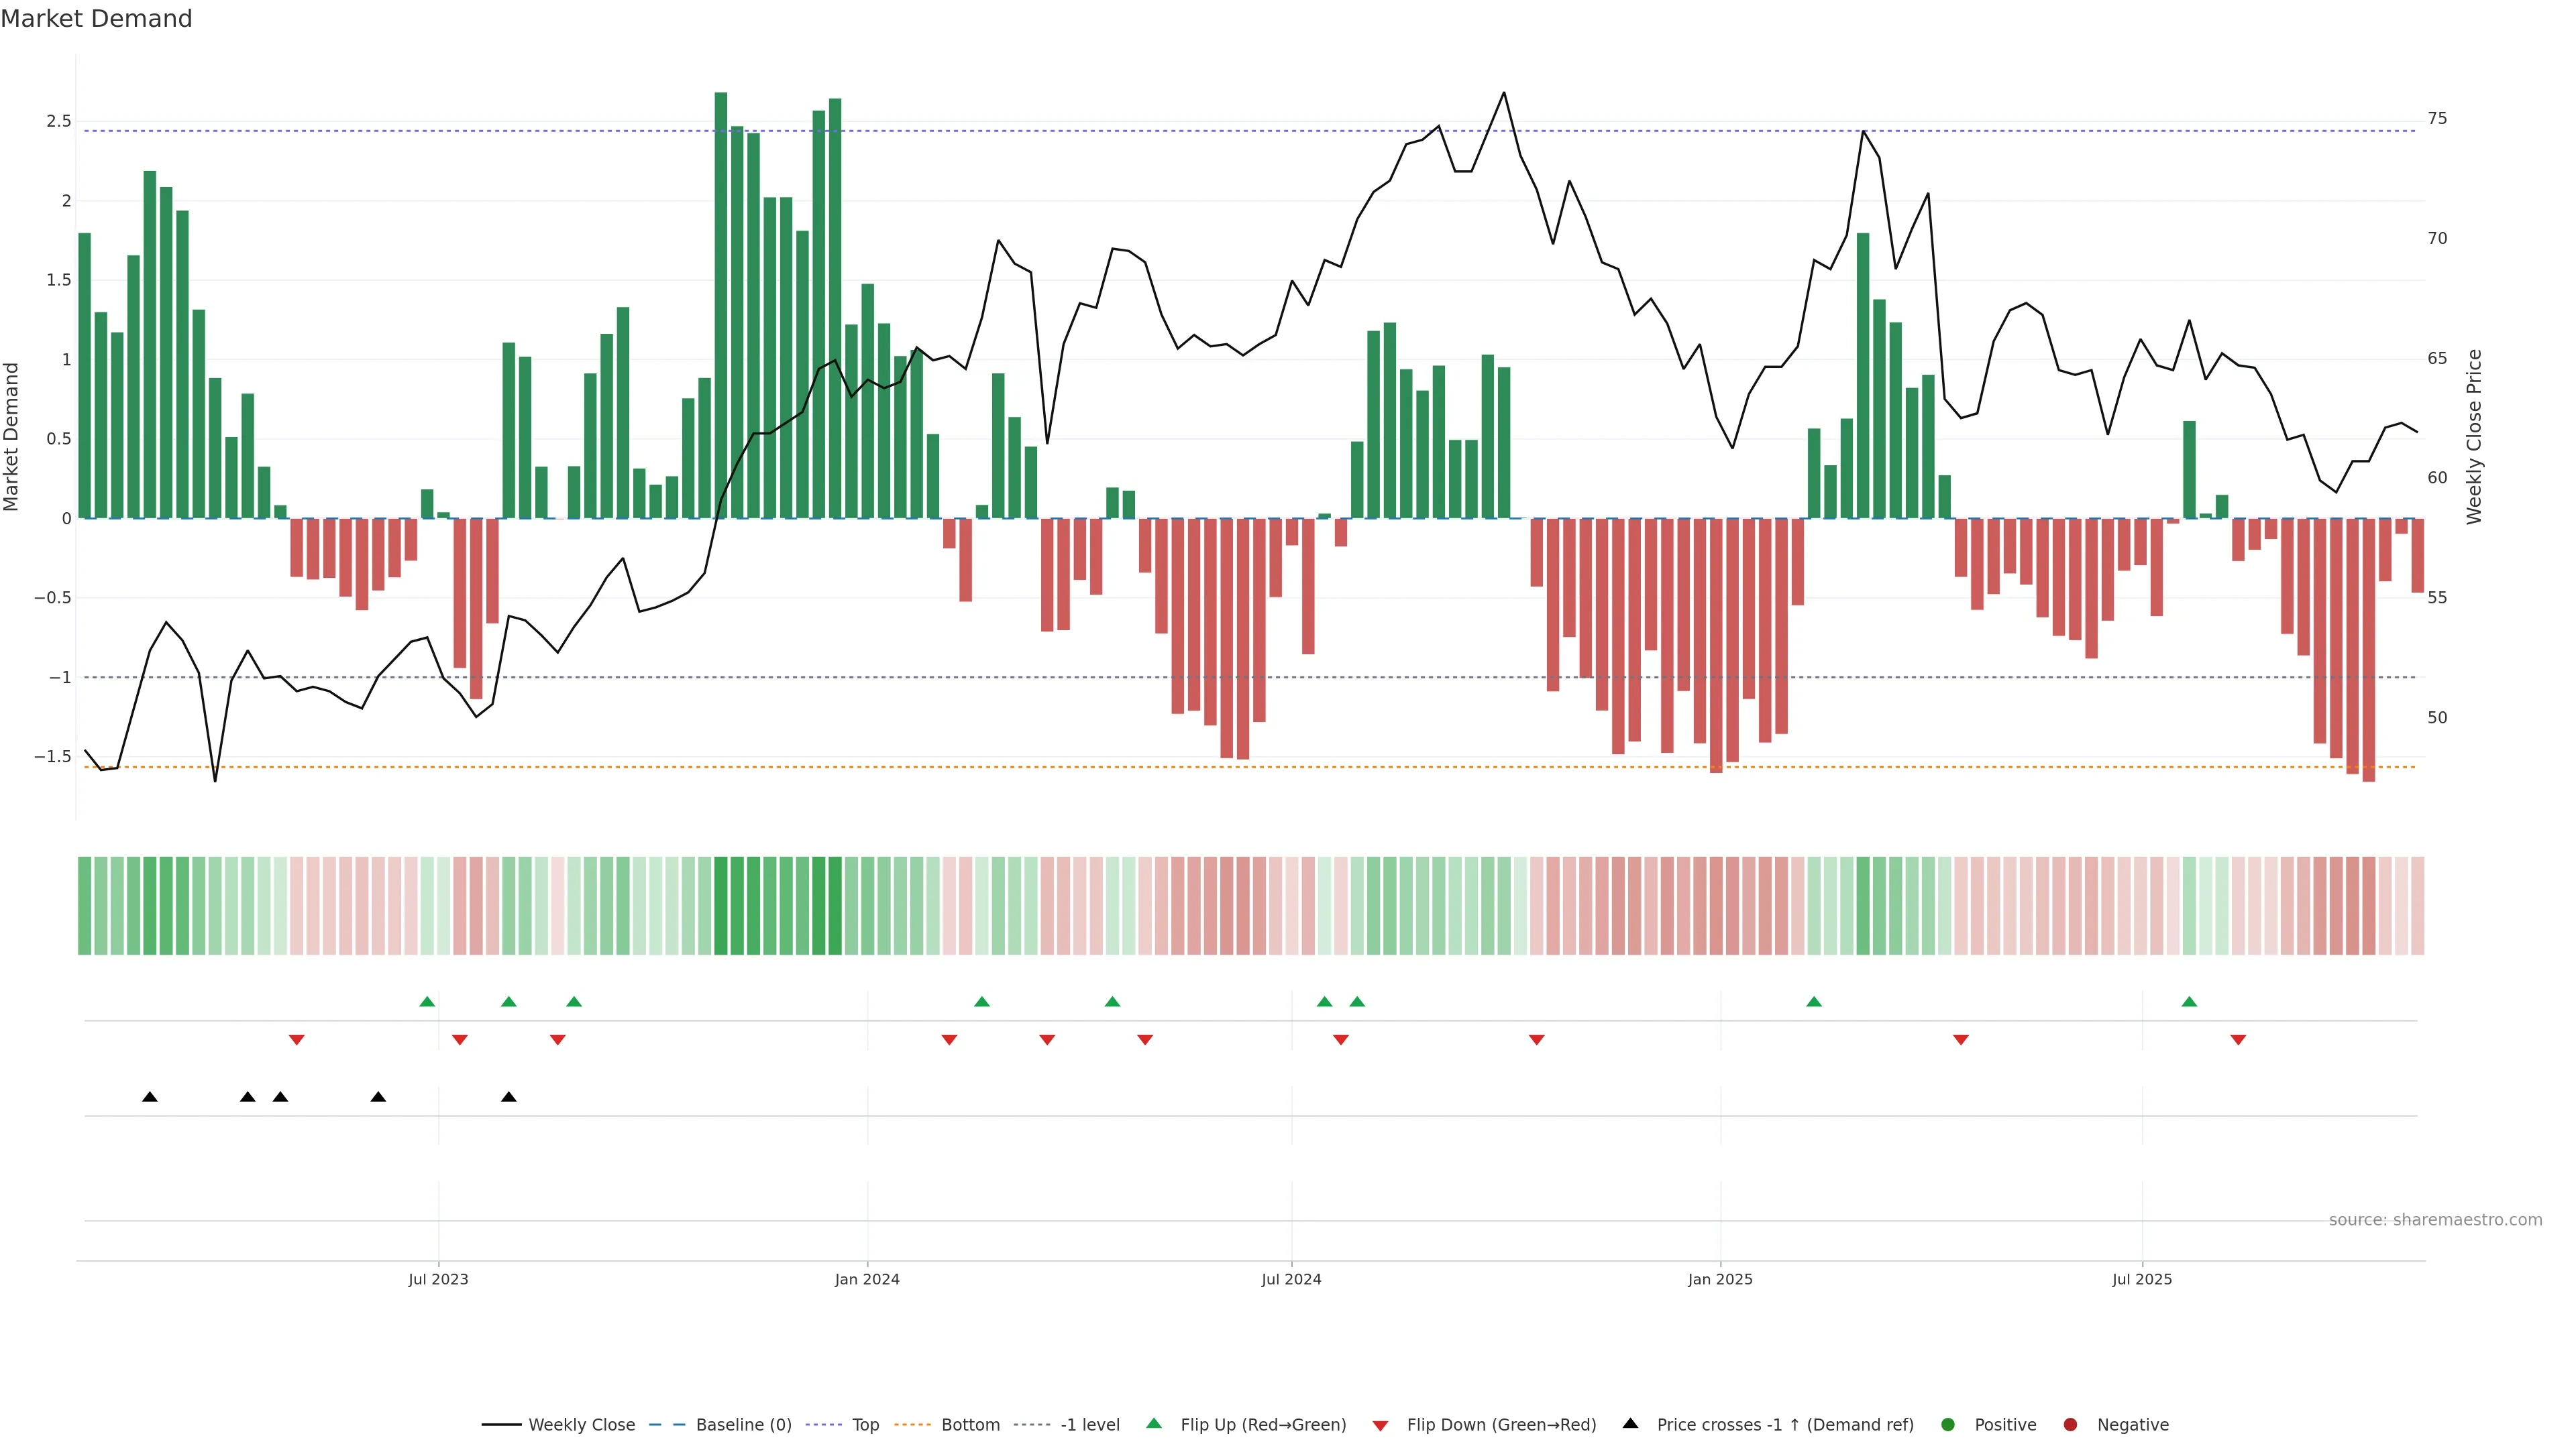Click the -1 level legend entry
Screen dimensions: 2576x1448
coord(1089,1425)
